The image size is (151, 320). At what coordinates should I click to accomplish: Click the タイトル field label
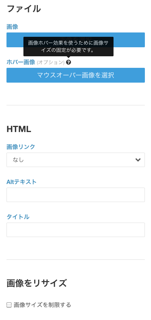(x=18, y=217)
